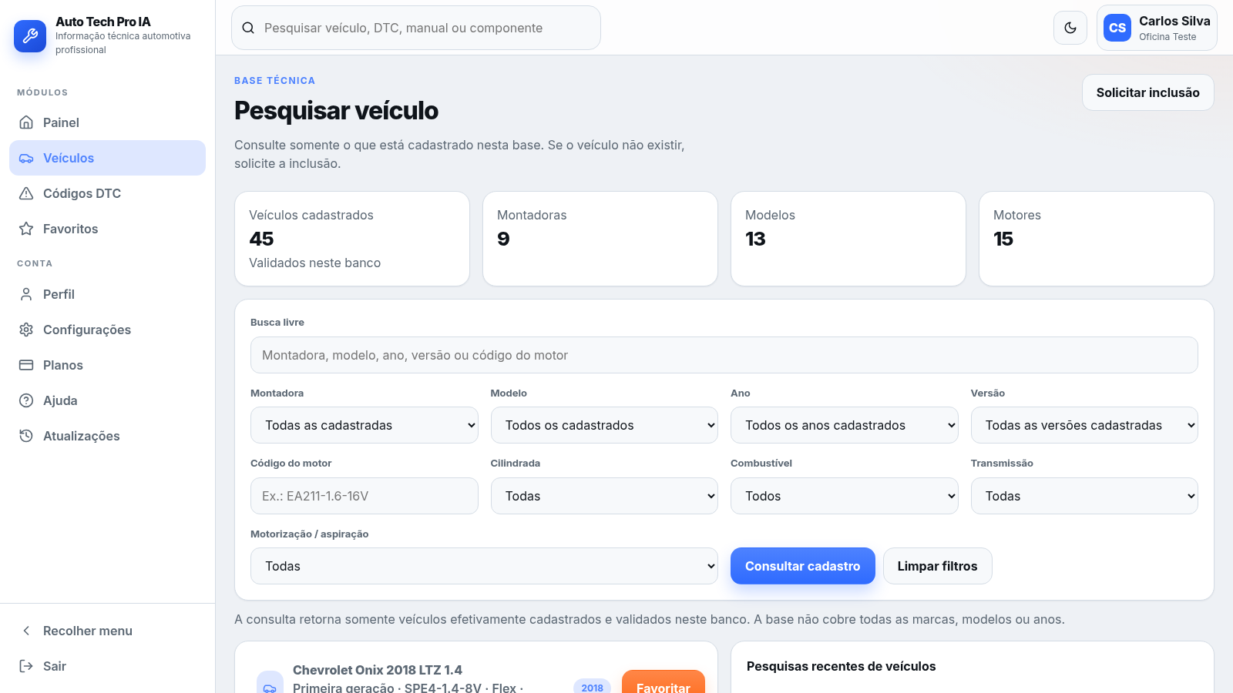Click the Consultar cadastro button
Screen dimensions: 1233x693
pyautogui.click(x=803, y=566)
